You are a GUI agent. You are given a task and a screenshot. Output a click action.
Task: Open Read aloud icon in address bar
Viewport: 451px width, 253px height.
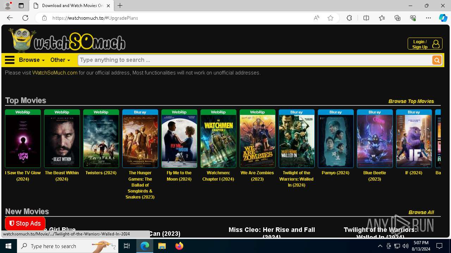(316, 18)
